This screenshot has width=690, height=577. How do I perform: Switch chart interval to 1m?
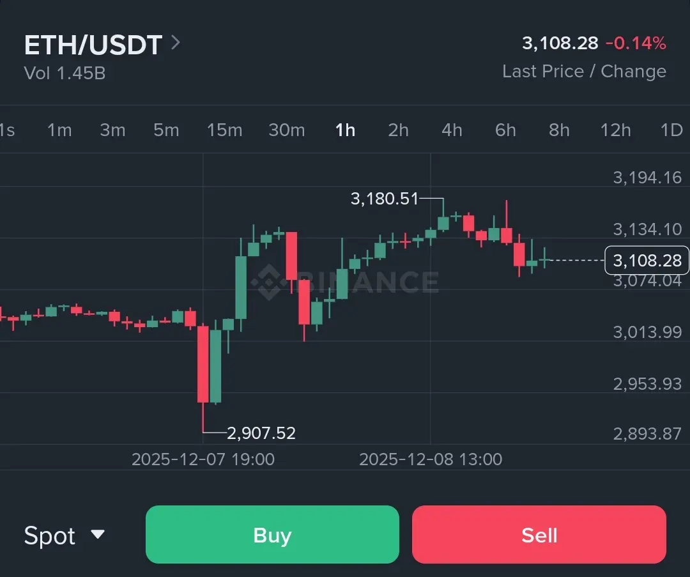pyautogui.click(x=59, y=130)
